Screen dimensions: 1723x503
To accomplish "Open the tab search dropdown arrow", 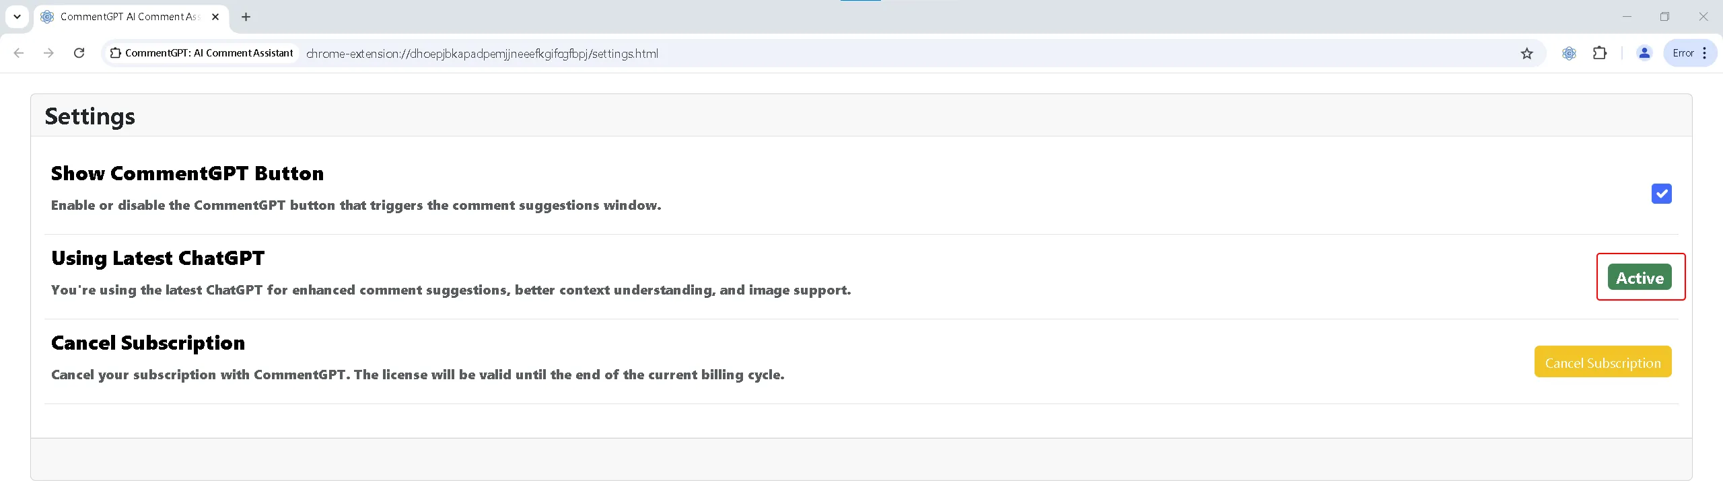I will pyautogui.click(x=17, y=17).
